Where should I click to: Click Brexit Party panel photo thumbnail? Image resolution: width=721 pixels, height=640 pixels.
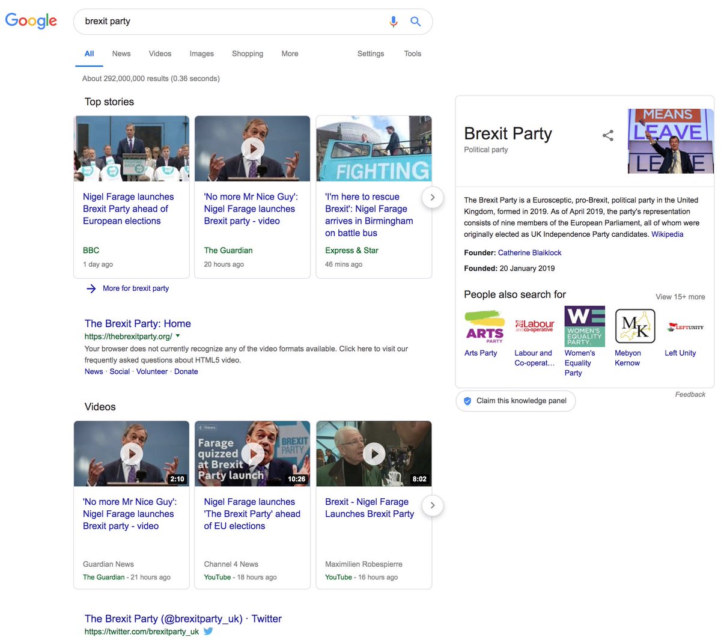(671, 141)
